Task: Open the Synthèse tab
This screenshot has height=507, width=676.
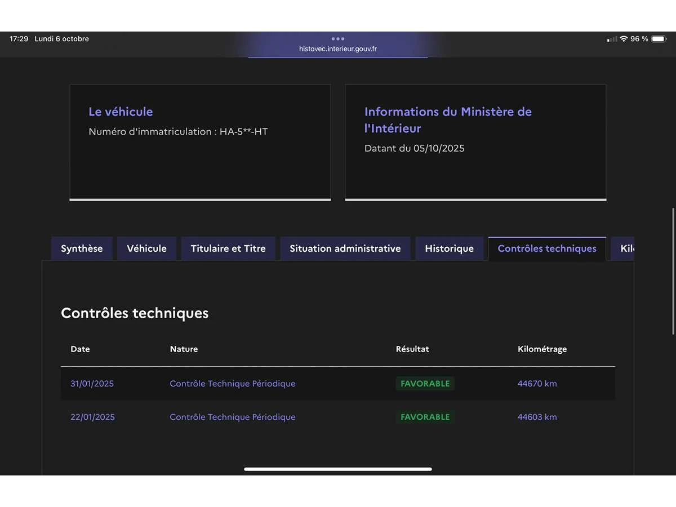Action: [82, 248]
